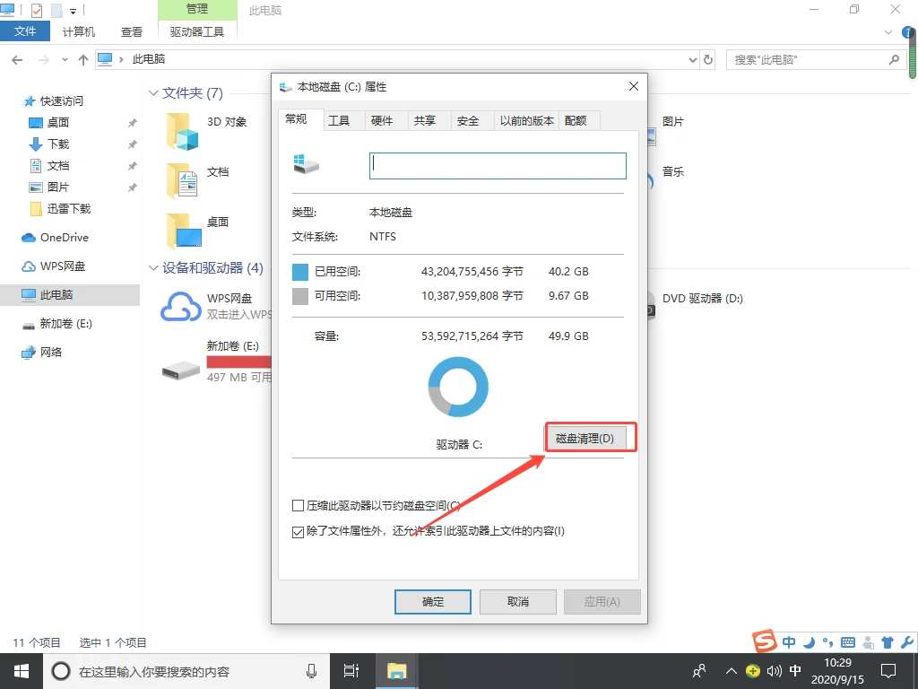Open 桌面 in the navigation pane
Screen dimensions: 918x689
[x=50, y=122]
